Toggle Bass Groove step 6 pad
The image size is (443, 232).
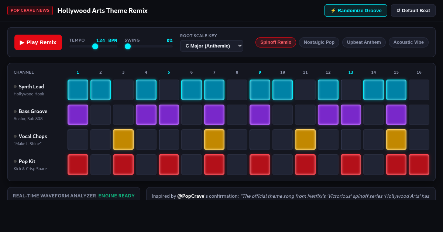click(192, 115)
